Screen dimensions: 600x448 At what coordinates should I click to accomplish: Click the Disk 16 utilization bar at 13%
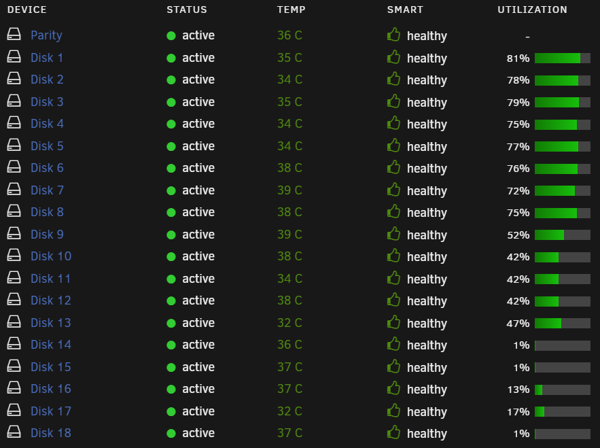pyautogui.click(x=563, y=390)
